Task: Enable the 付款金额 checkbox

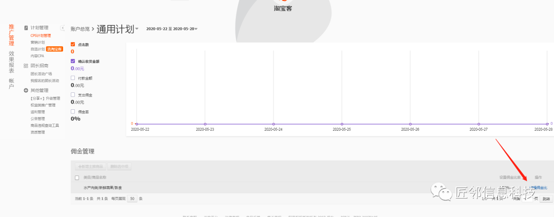Action: (x=73, y=78)
